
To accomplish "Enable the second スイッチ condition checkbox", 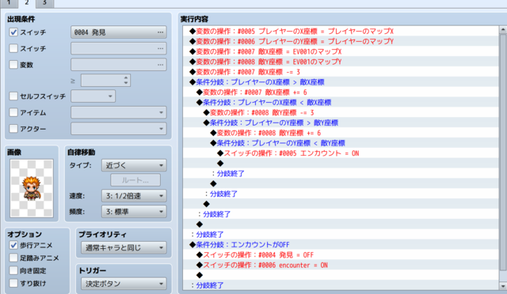I will (x=13, y=48).
